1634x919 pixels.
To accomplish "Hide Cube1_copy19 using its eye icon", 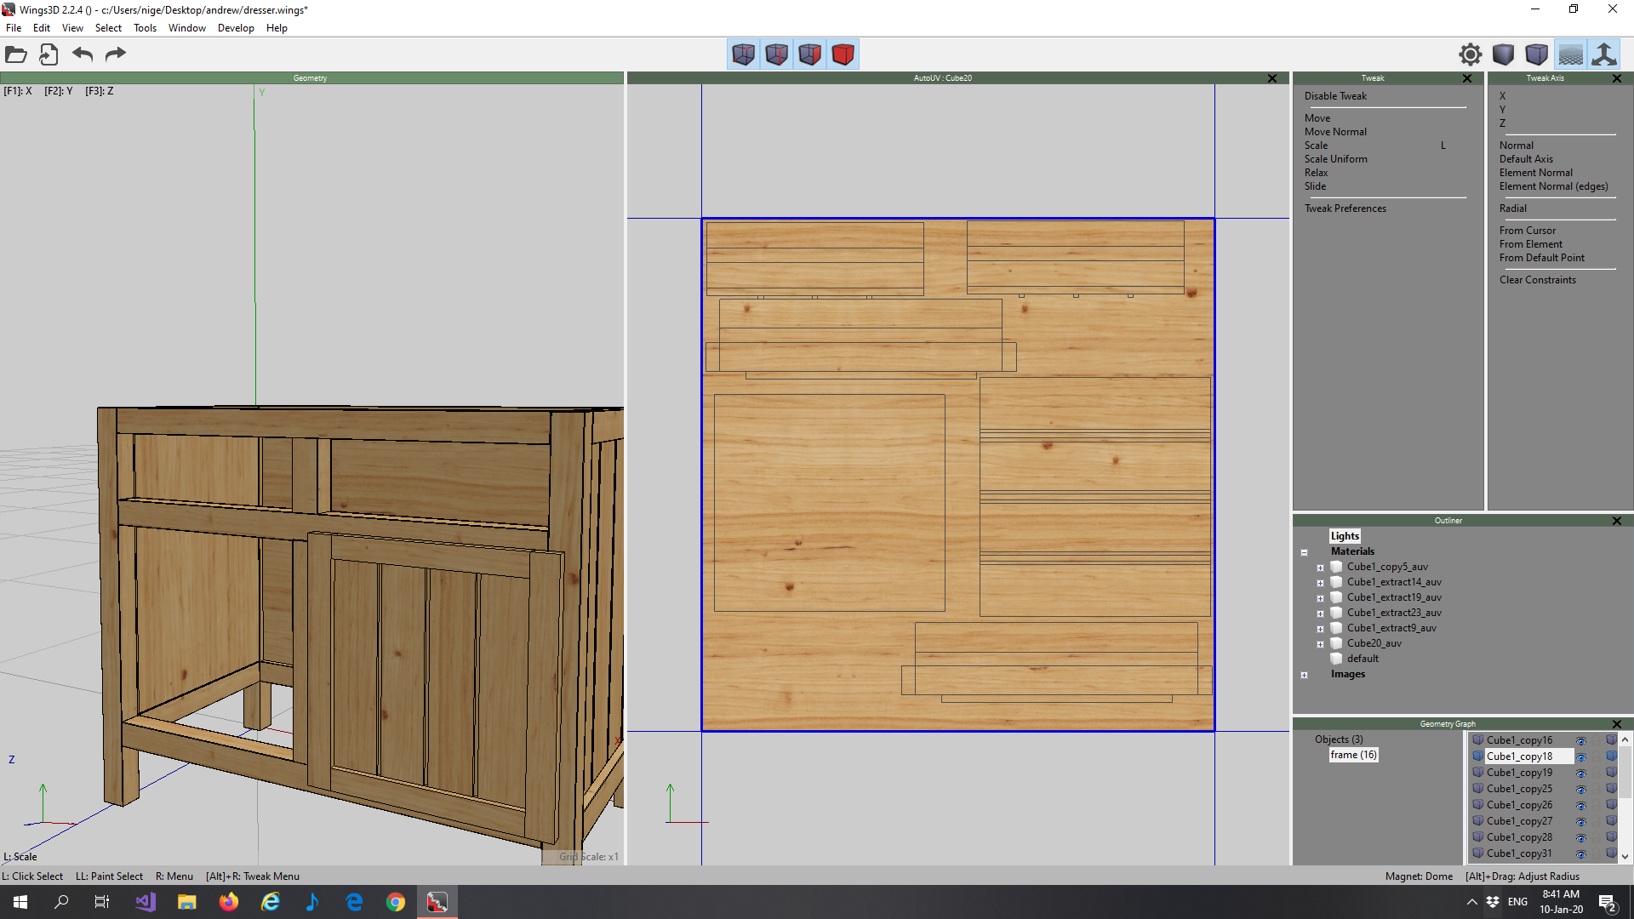I will pyautogui.click(x=1581, y=773).
